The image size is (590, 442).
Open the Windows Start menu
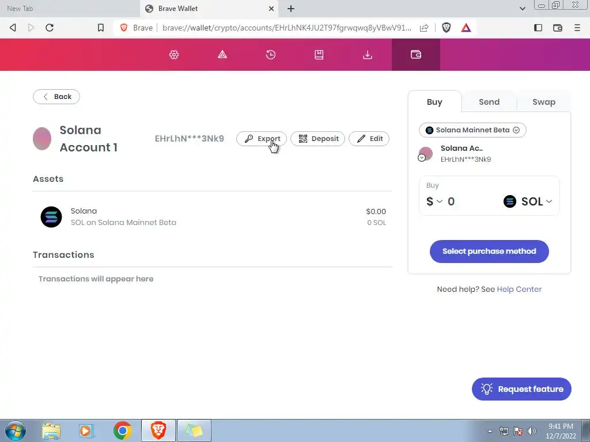click(x=16, y=430)
